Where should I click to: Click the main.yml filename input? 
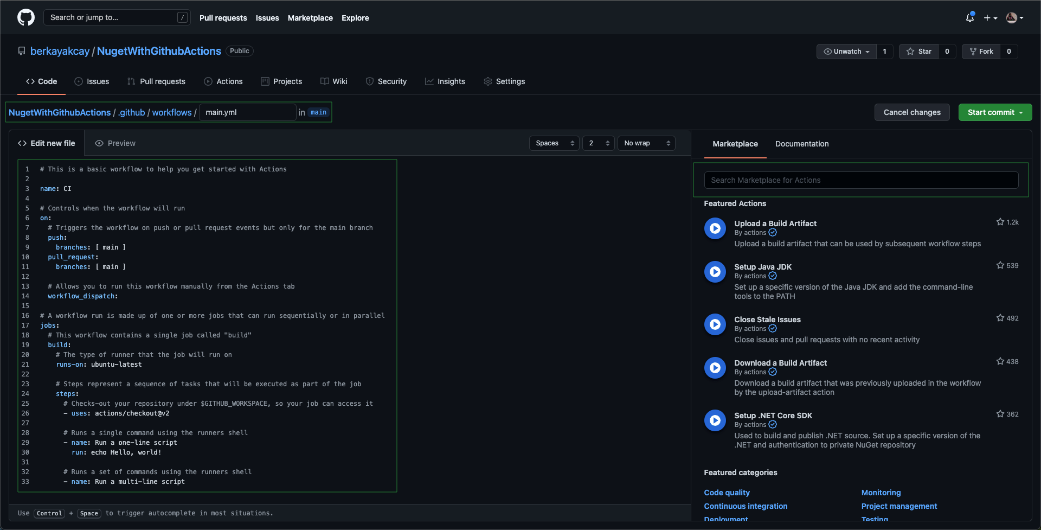point(248,112)
